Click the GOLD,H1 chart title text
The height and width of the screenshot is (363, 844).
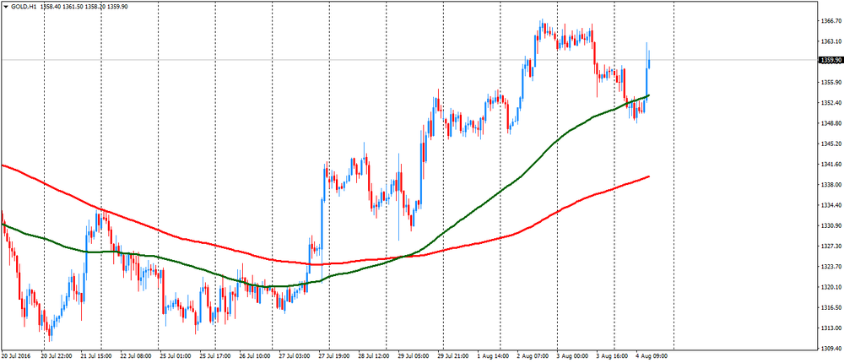point(23,6)
